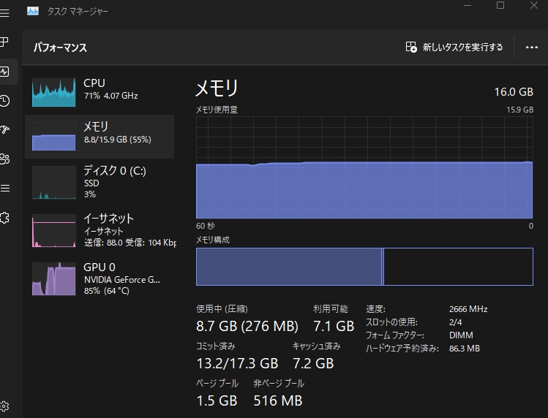The height and width of the screenshot is (418, 548).
Task: Open the Processes page icon
Action: pos(4,42)
